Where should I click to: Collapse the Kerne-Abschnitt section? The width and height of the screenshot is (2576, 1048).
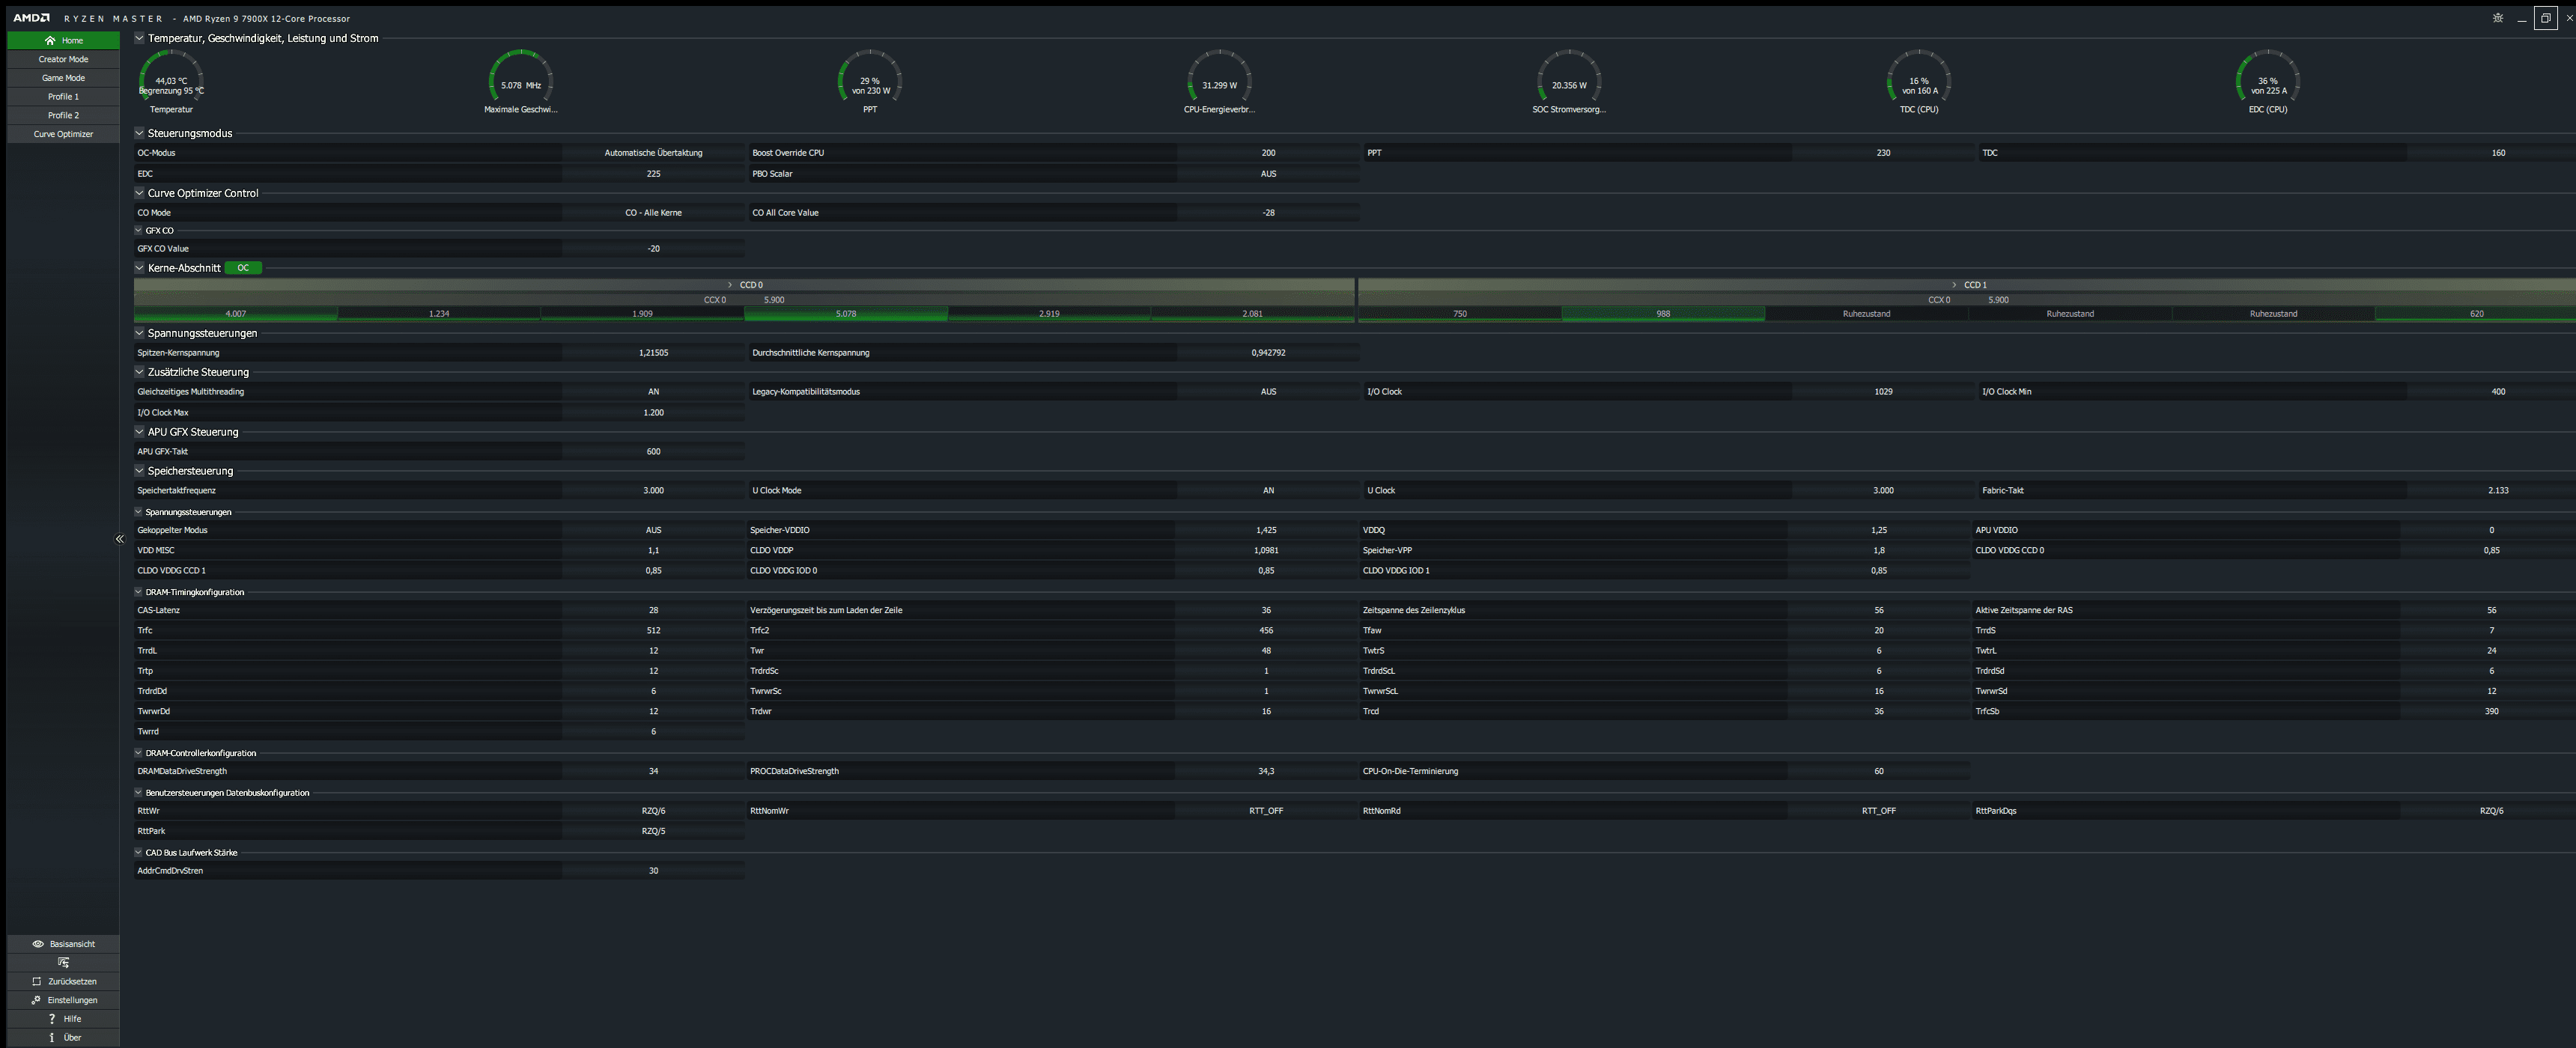click(139, 268)
